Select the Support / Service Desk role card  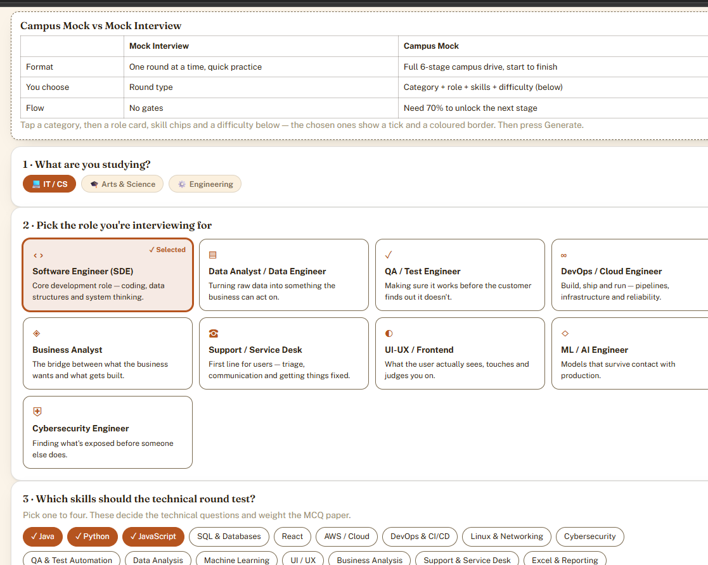[283, 353]
